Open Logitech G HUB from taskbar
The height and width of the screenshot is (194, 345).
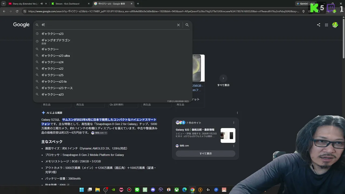pyautogui.click(x=208, y=190)
